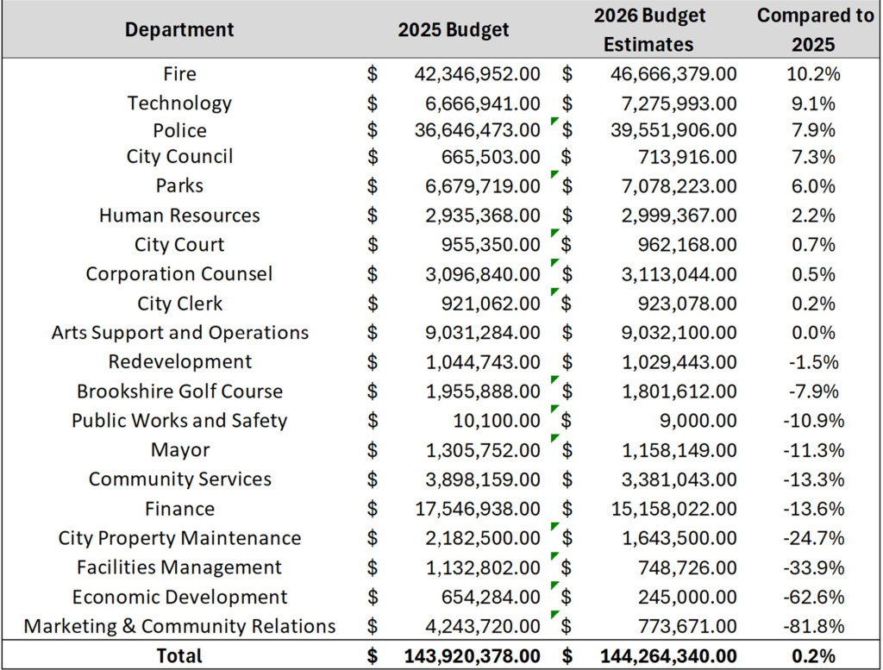
Task: Select Marketing & Community Relations' -81.8% cell
Action: coord(813,626)
